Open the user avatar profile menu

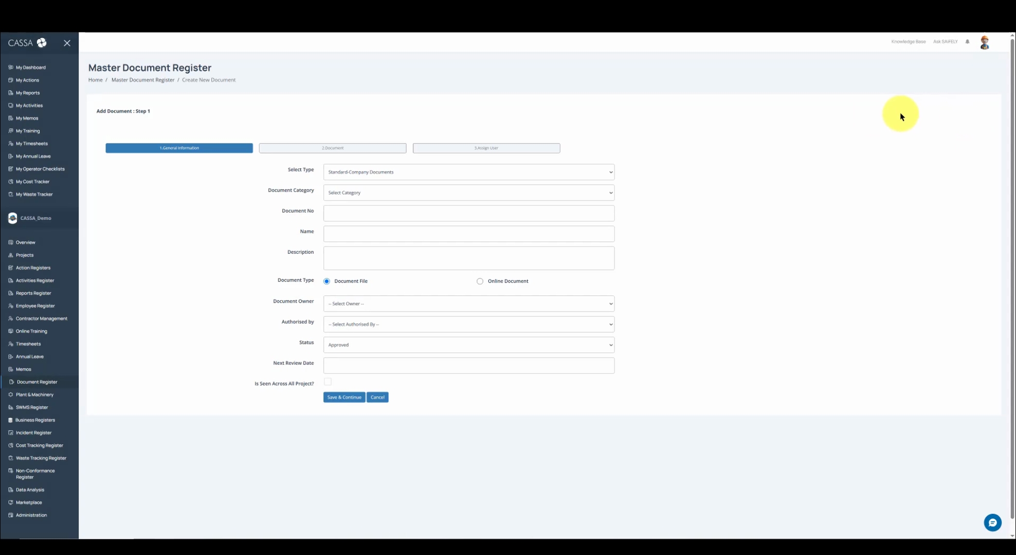(984, 43)
